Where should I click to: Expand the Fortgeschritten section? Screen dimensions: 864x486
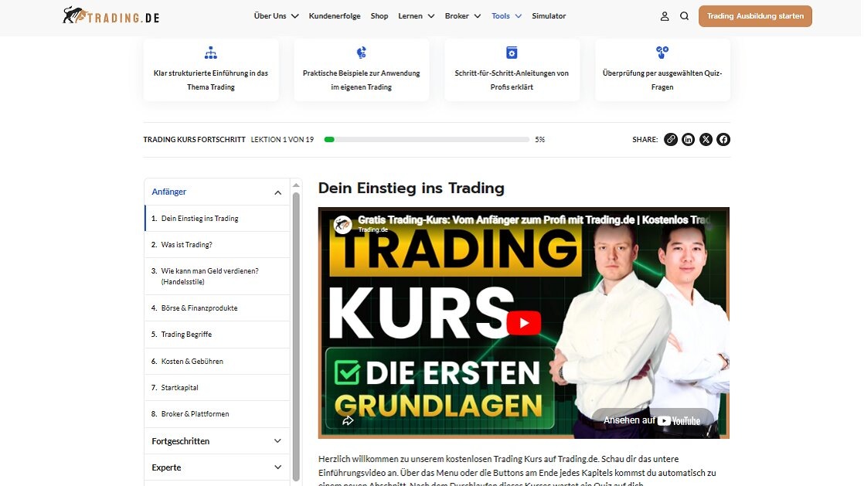pos(277,441)
